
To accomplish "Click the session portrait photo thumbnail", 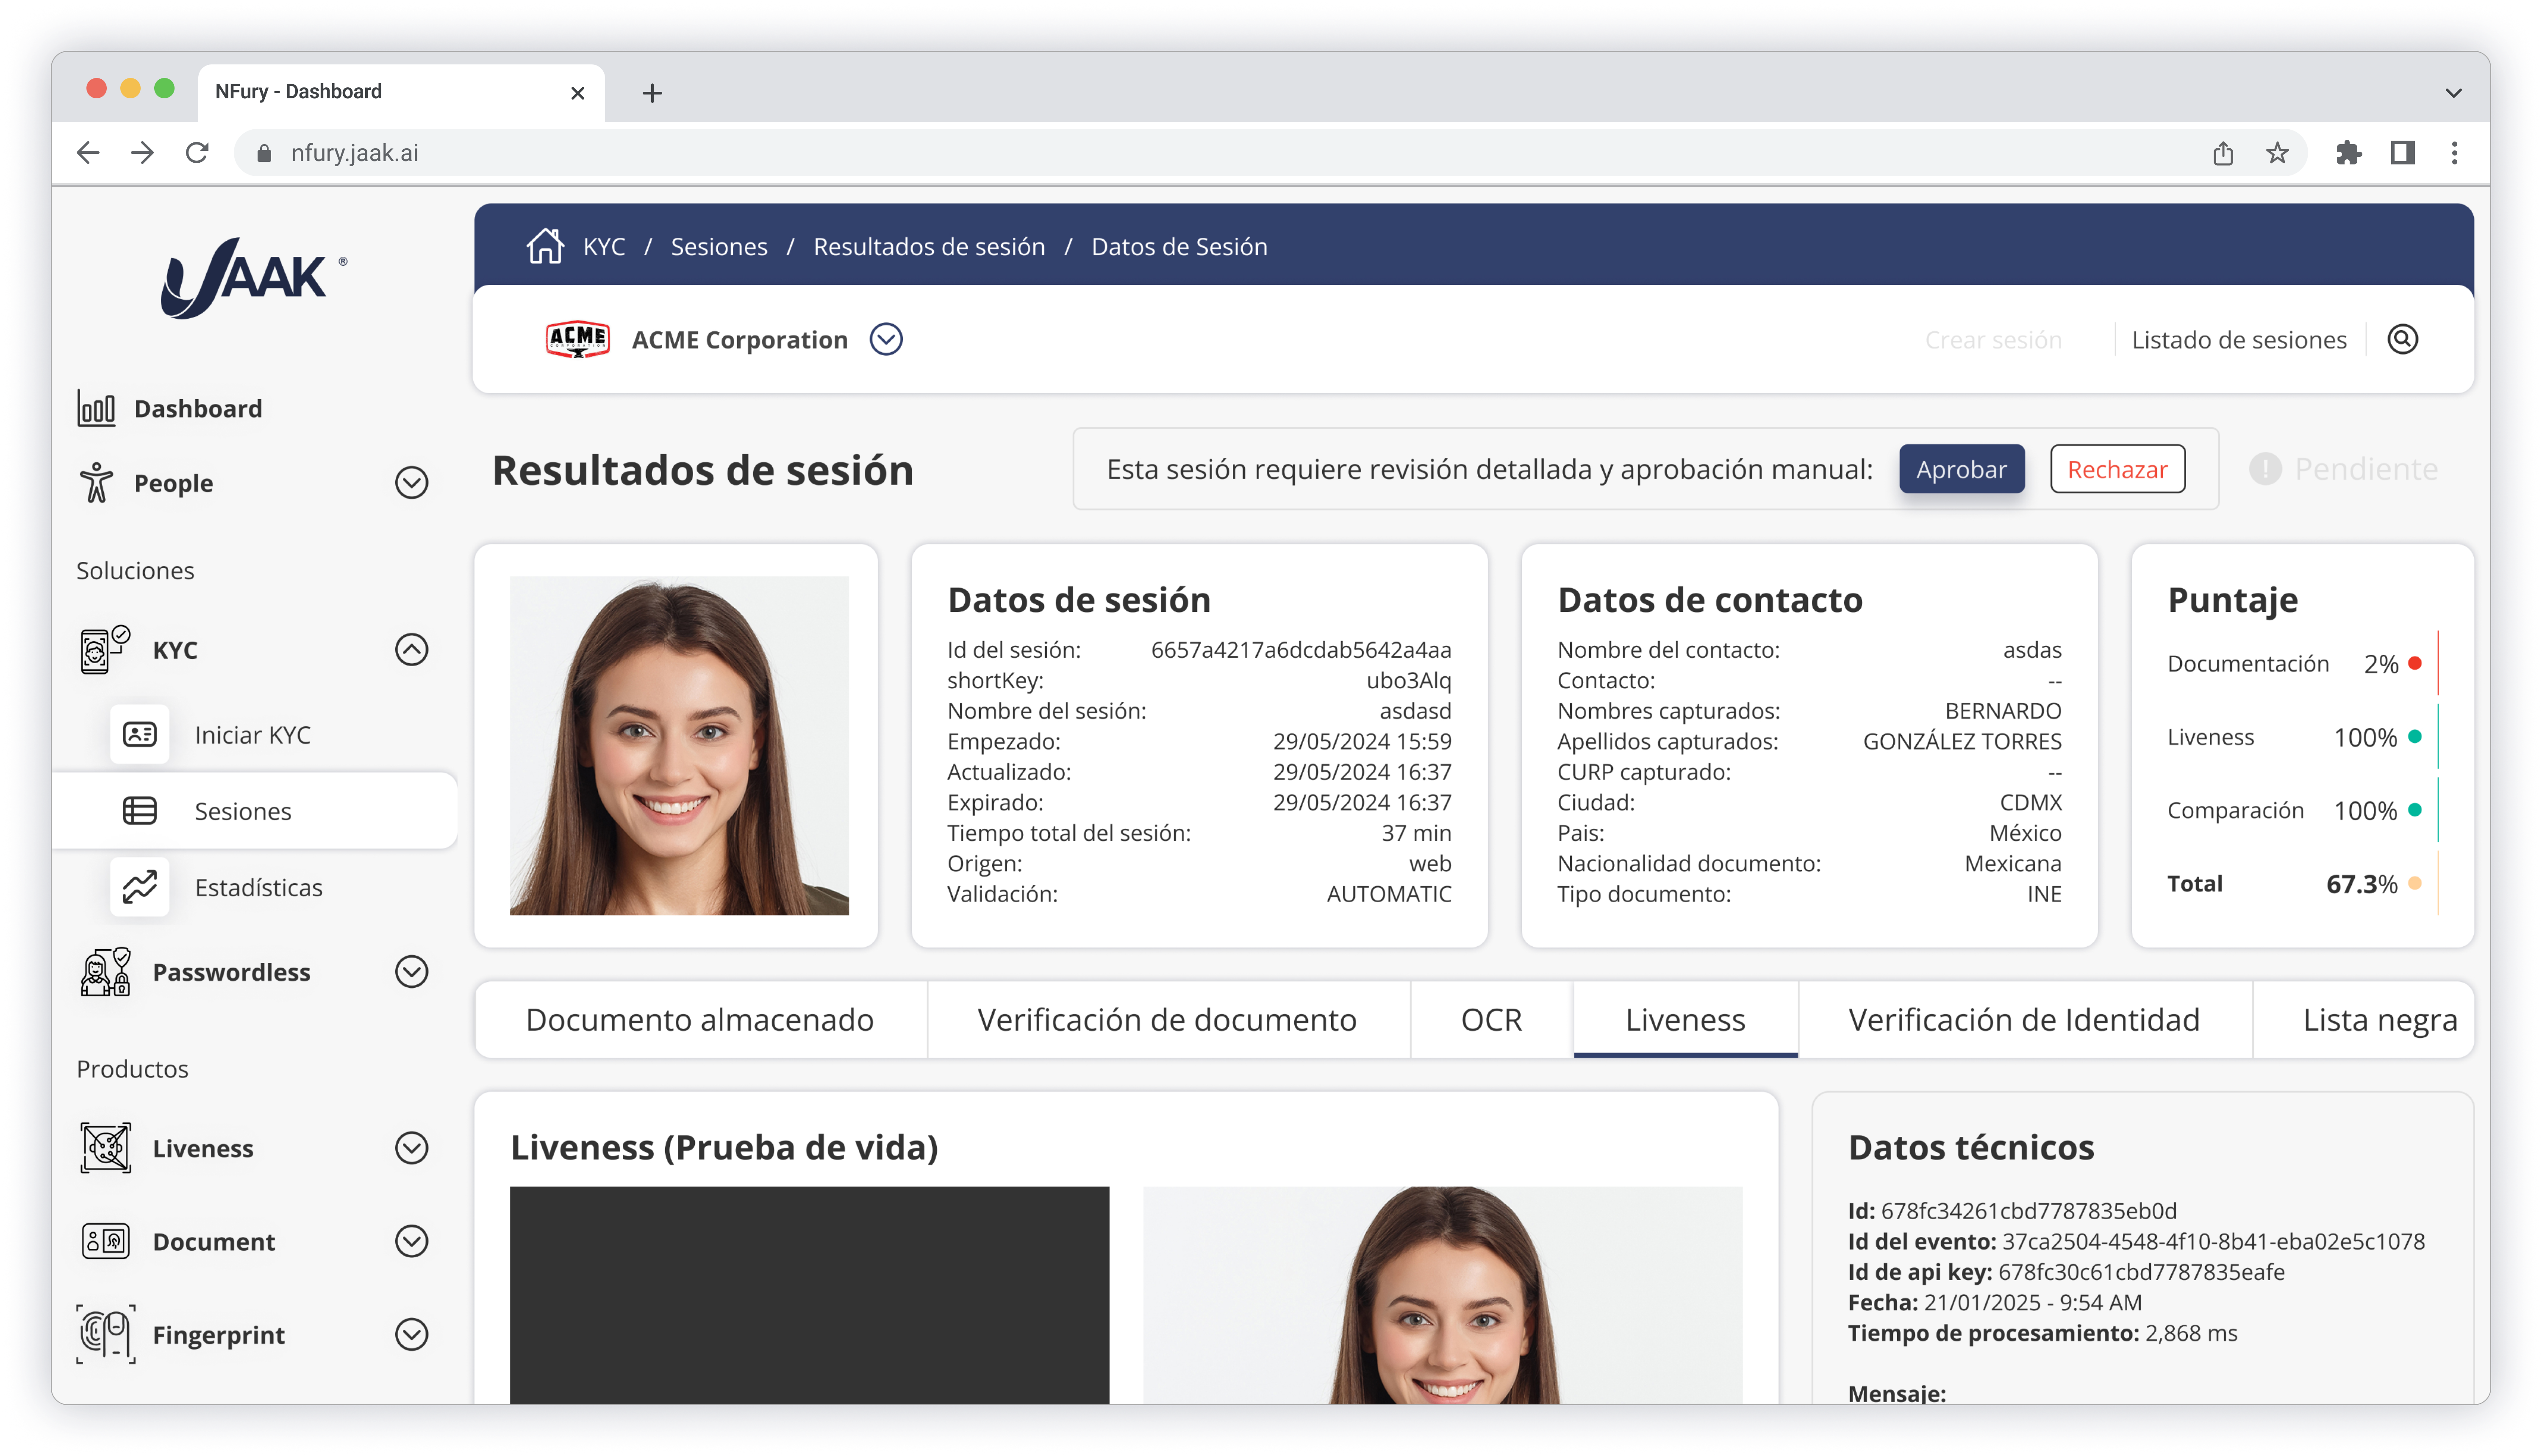I will click(x=679, y=745).
